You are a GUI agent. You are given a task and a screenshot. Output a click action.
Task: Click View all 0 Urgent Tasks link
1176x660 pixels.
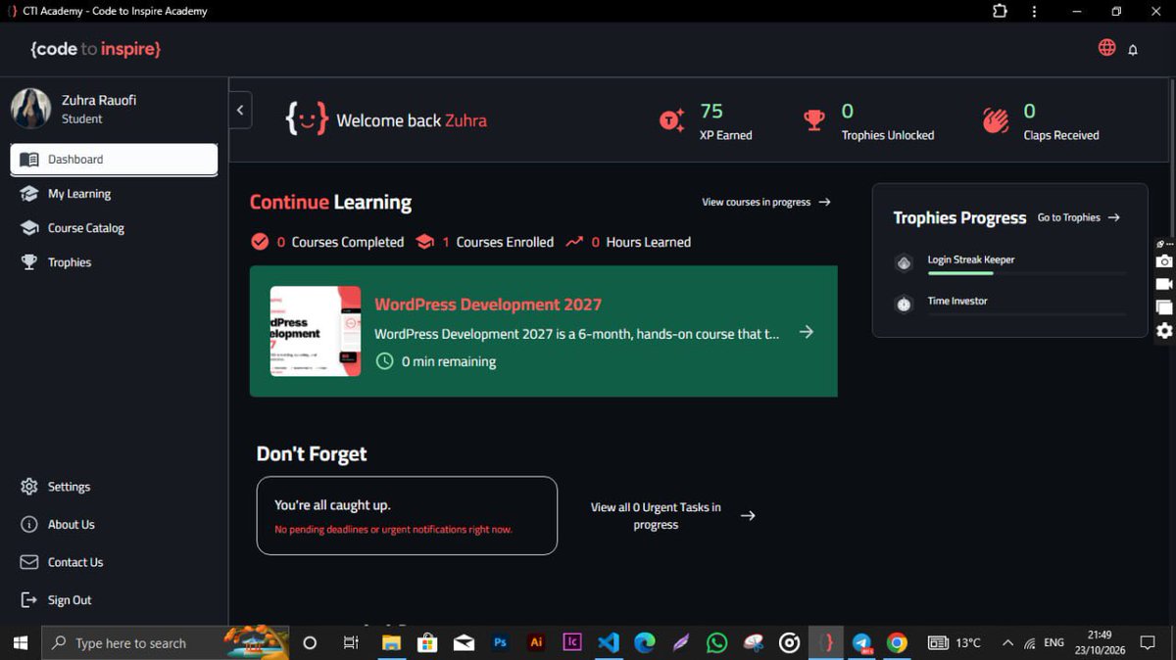tap(656, 516)
